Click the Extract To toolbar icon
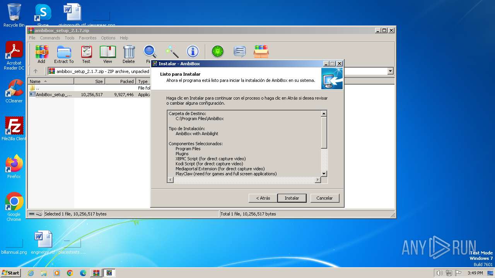This screenshot has width=495, height=278. pyautogui.click(x=64, y=54)
